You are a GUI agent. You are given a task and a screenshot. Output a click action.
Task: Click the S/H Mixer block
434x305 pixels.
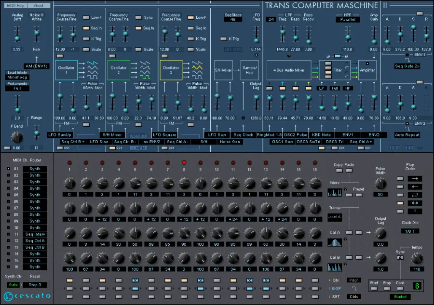tap(223, 70)
